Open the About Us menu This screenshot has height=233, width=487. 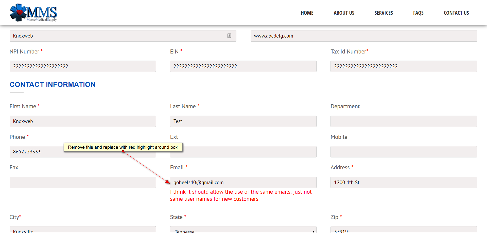pos(344,13)
